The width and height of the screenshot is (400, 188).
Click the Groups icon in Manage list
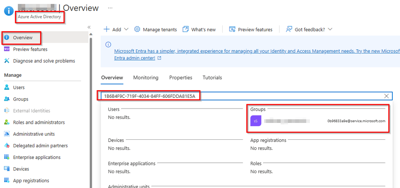[x=7, y=99]
